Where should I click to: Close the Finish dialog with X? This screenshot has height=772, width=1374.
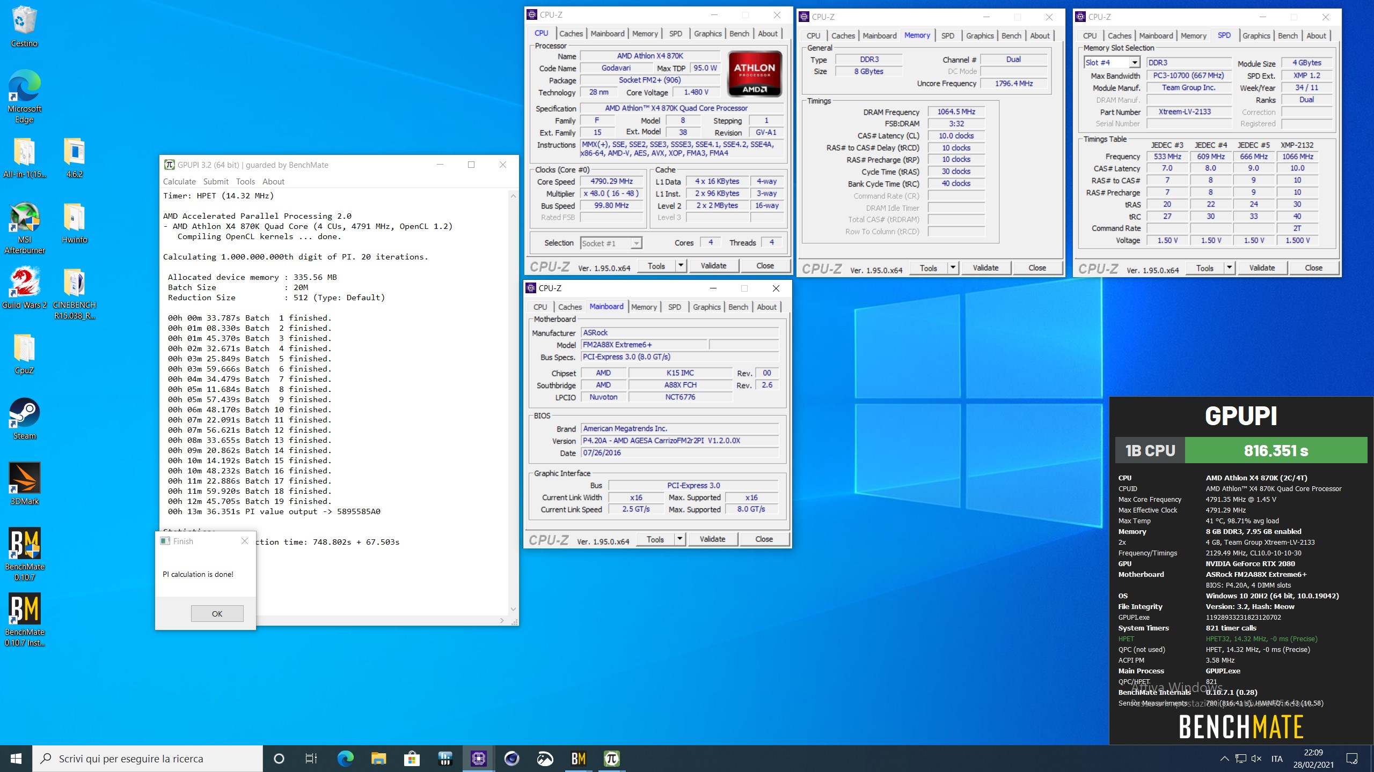245,541
